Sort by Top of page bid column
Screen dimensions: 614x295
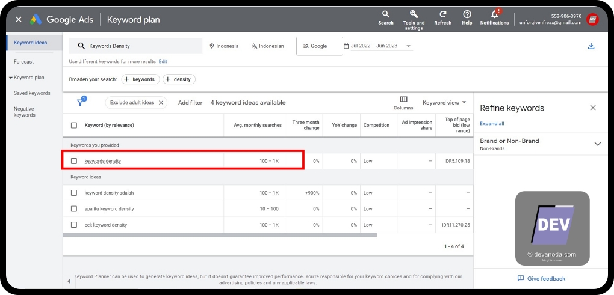coord(457,126)
